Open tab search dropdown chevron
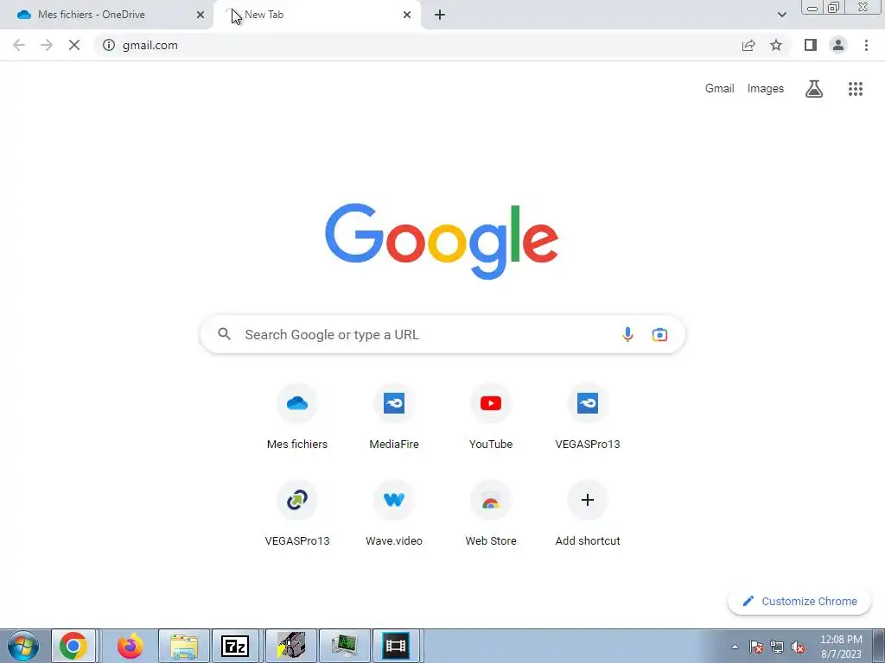This screenshot has height=663, width=885. click(x=781, y=15)
